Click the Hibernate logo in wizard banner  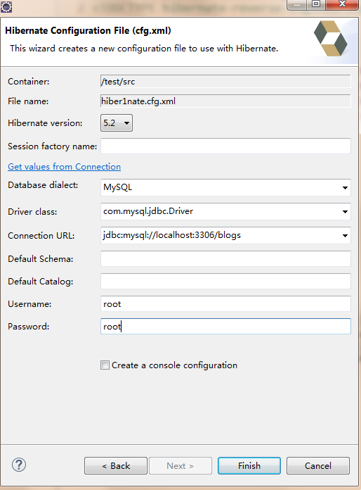pyautogui.click(x=331, y=39)
